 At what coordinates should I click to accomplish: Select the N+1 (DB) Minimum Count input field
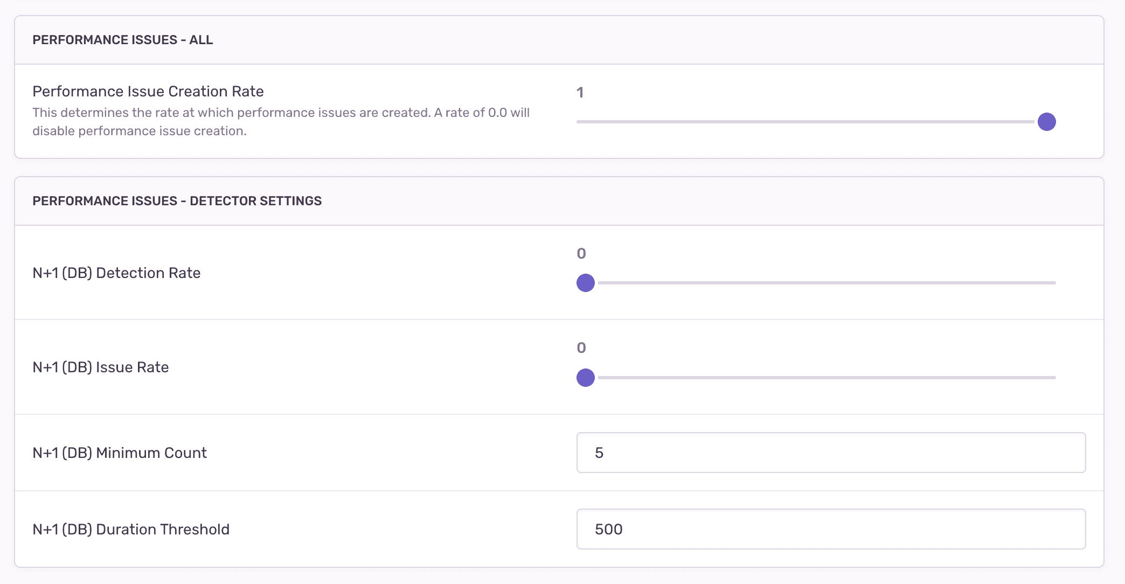(830, 453)
